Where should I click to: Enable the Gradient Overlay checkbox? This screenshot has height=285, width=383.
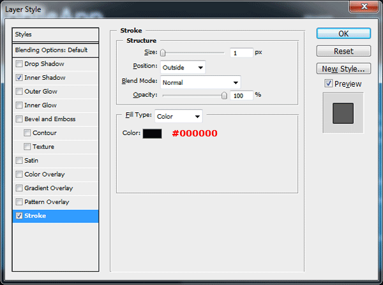point(19,188)
